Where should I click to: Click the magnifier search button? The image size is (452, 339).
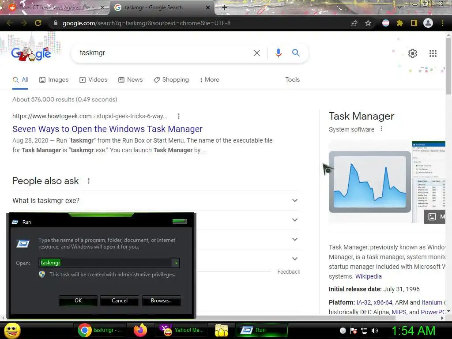296,53
